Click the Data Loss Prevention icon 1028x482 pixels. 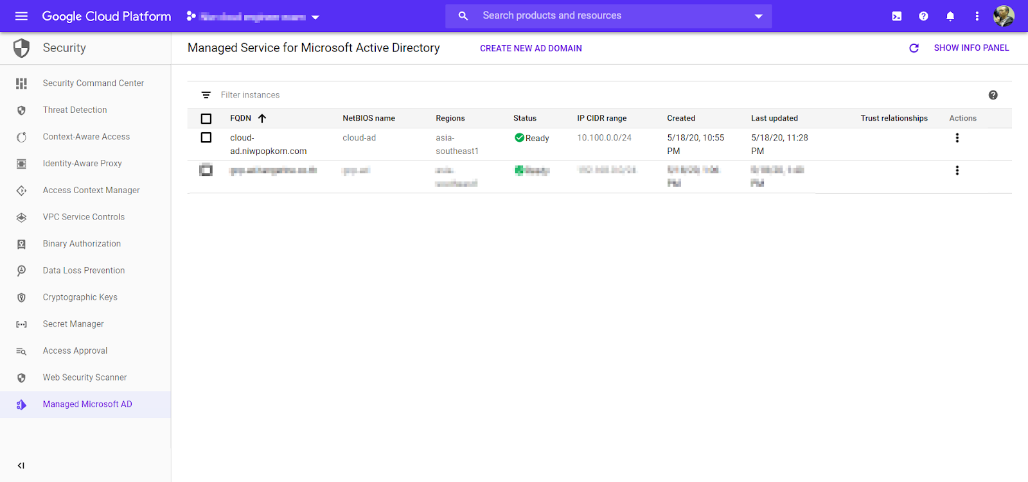(21, 271)
